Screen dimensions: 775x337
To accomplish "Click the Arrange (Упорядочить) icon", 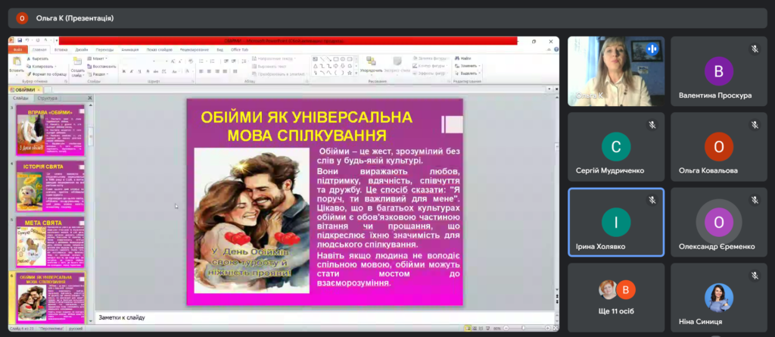I will click(x=370, y=61).
